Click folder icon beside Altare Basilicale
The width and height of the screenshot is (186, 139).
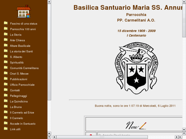[6, 45]
